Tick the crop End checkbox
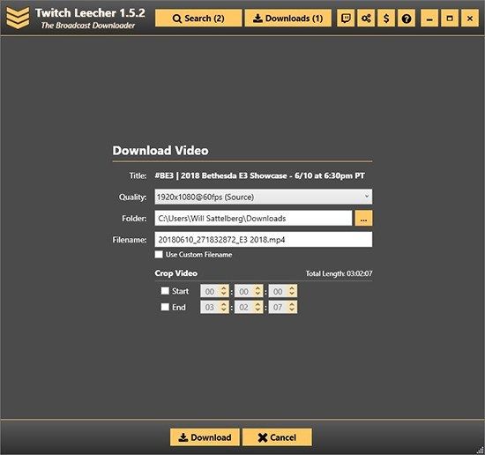The height and width of the screenshot is (455, 485). point(165,307)
